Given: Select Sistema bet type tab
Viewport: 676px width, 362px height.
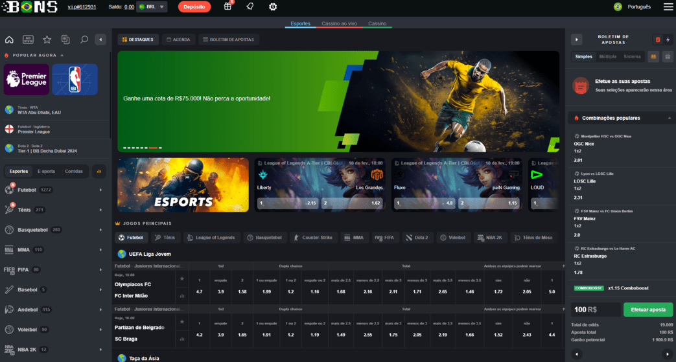Looking at the screenshot, I should (632, 56).
